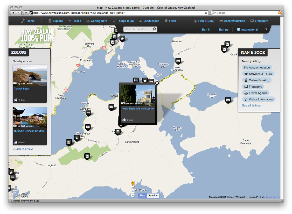Reload the page in the address bar
Viewport: 292px width, 214px height.
pos(206,13)
